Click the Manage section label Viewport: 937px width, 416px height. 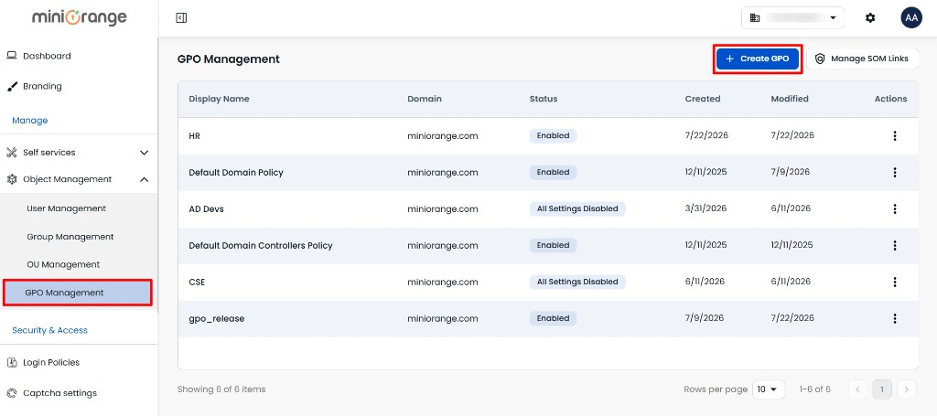point(30,121)
